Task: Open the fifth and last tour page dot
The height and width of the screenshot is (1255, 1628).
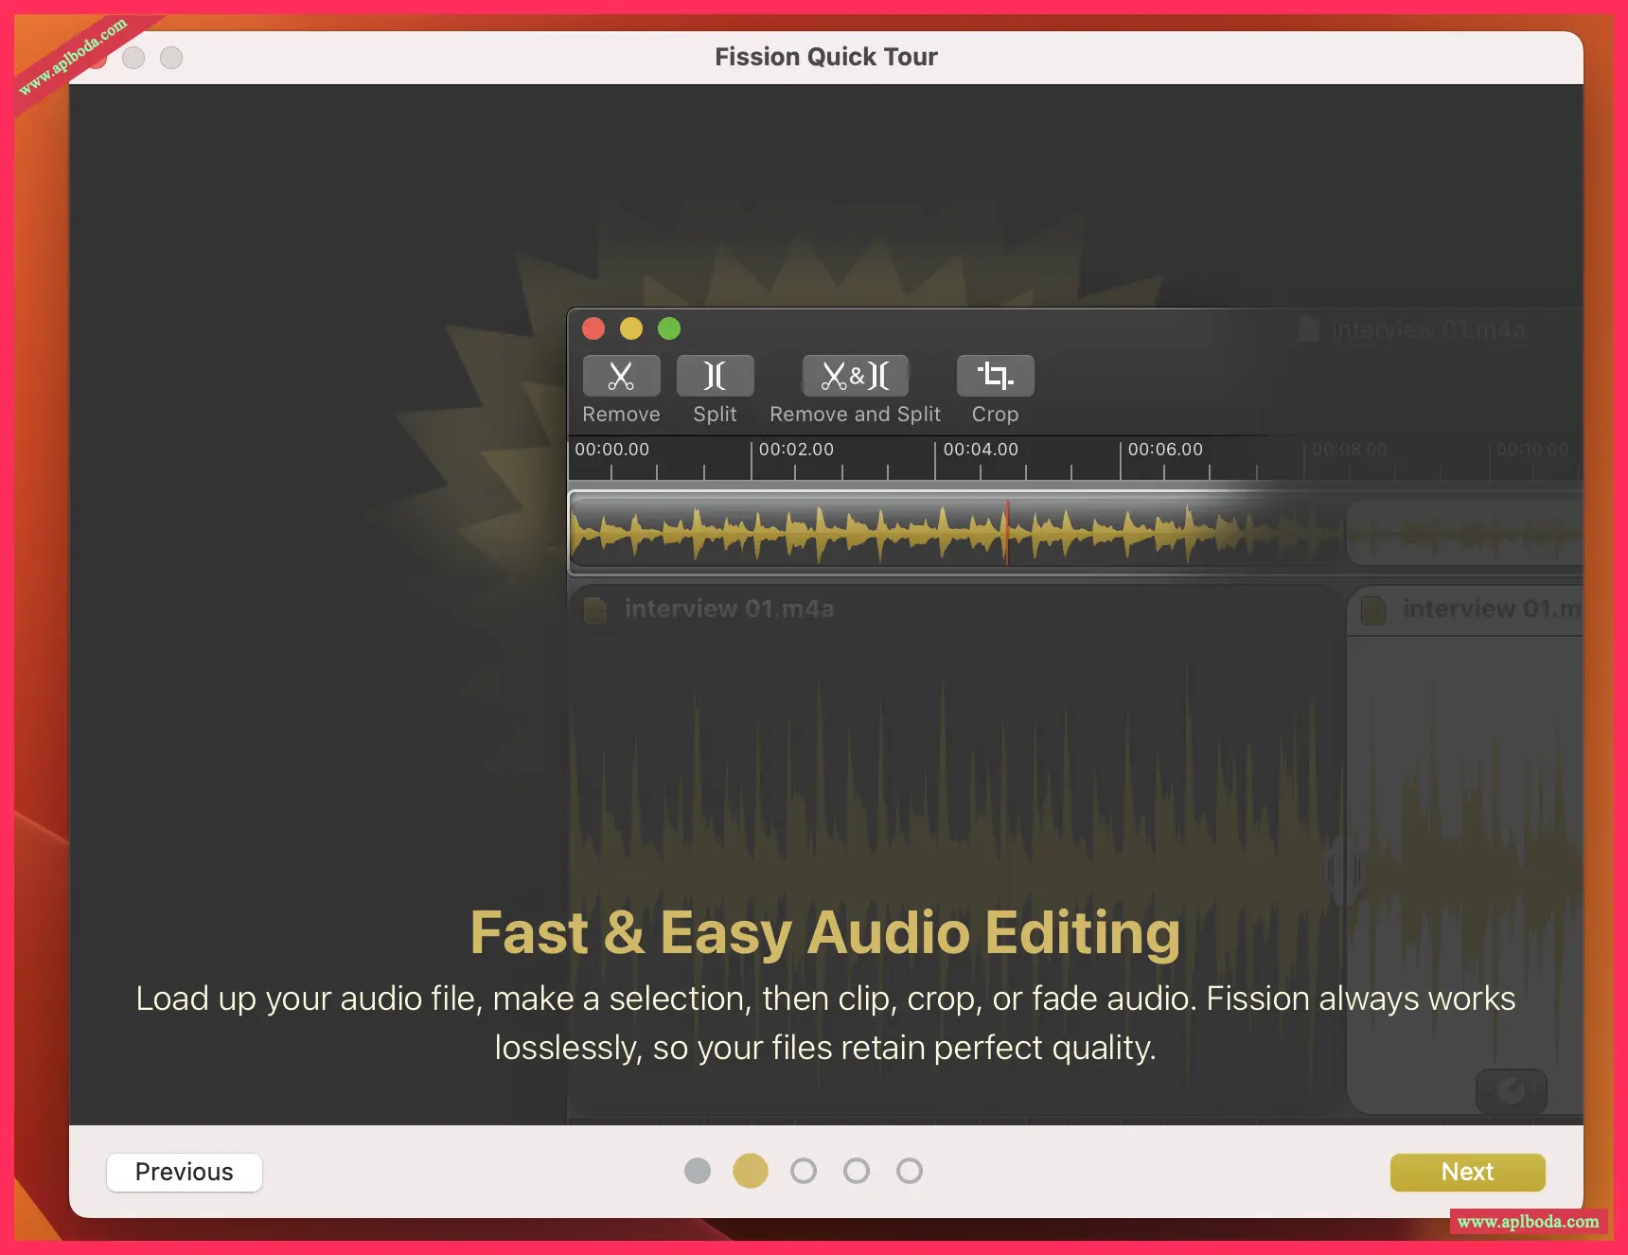Action: click(x=910, y=1171)
